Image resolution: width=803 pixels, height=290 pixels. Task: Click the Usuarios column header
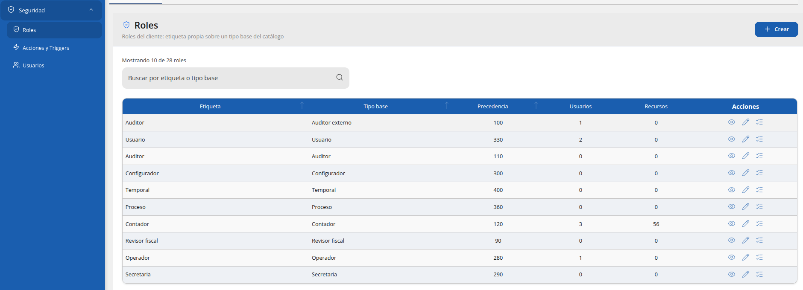point(580,107)
